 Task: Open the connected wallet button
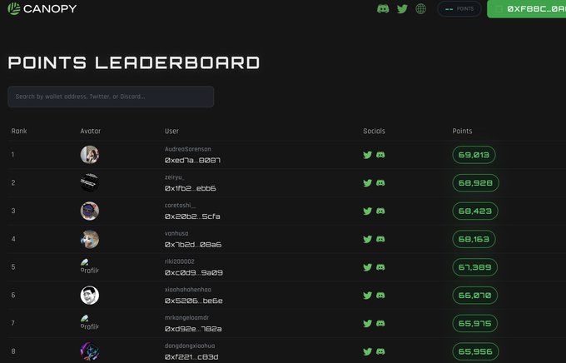click(527, 8)
